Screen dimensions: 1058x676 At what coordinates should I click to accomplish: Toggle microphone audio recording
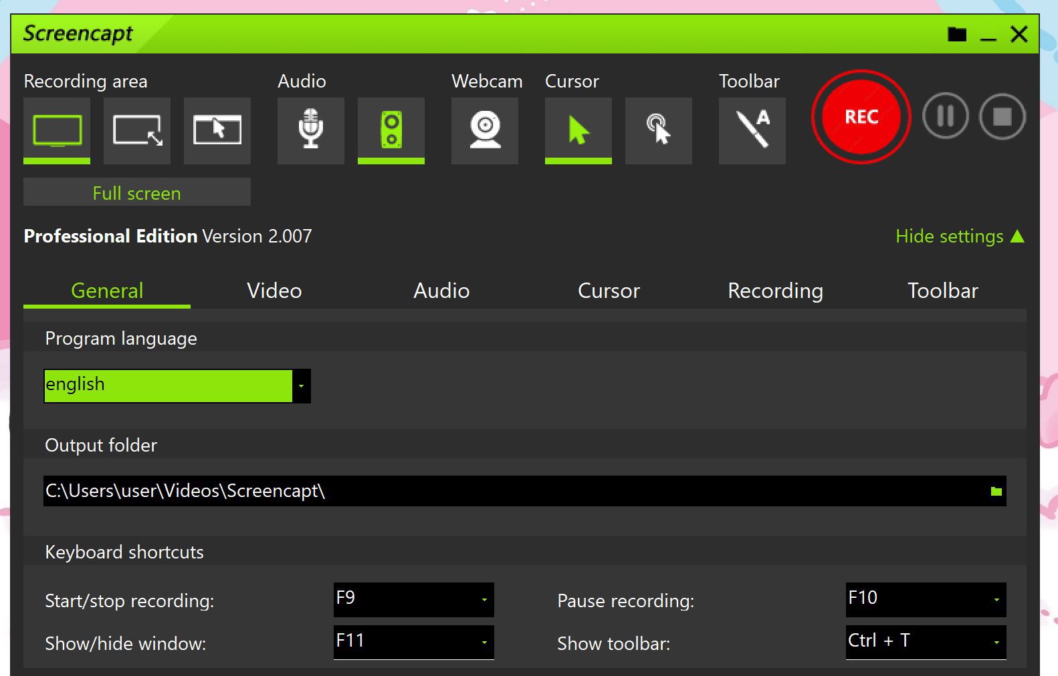point(311,130)
